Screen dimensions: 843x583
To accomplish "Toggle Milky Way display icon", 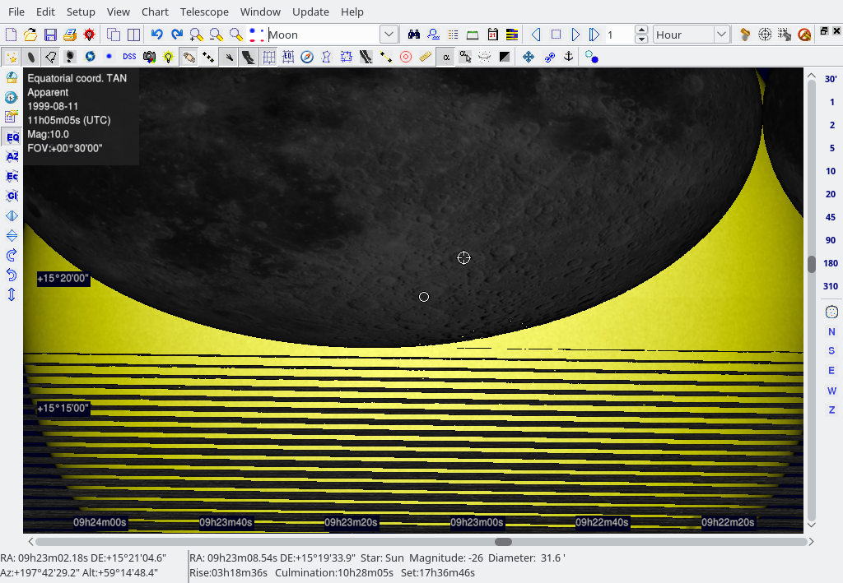I will pos(249,57).
